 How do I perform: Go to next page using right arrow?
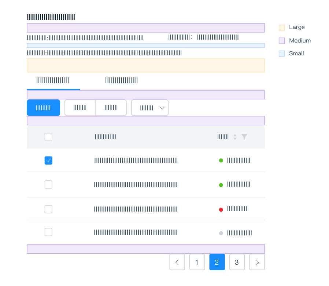click(257, 262)
